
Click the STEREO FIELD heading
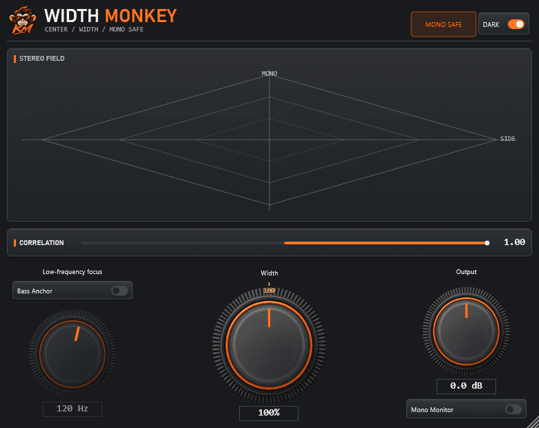pyautogui.click(x=42, y=59)
